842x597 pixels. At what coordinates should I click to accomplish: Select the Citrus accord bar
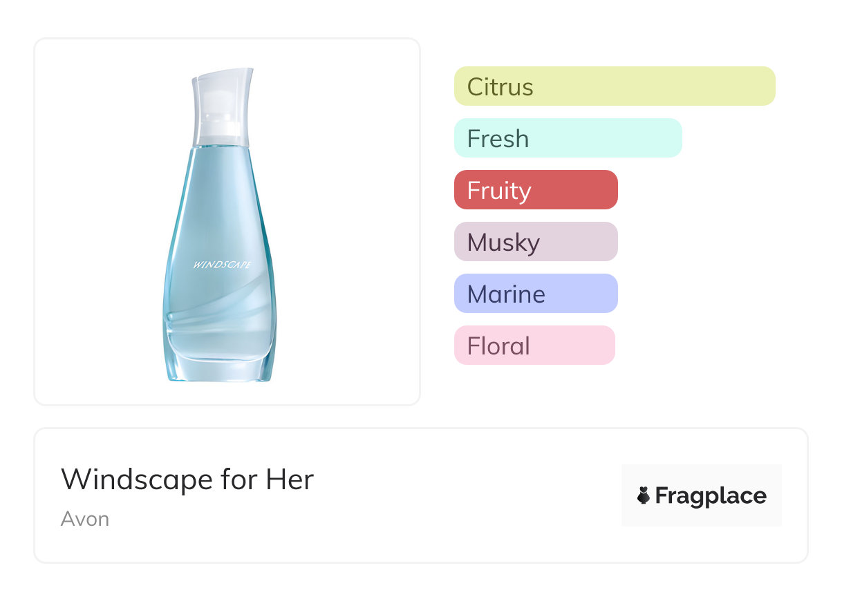pyautogui.click(x=614, y=86)
